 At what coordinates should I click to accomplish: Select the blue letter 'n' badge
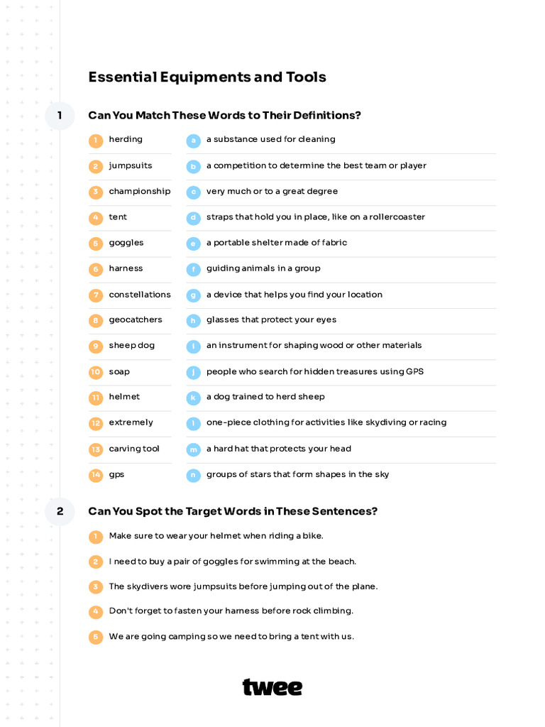click(x=193, y=476)
